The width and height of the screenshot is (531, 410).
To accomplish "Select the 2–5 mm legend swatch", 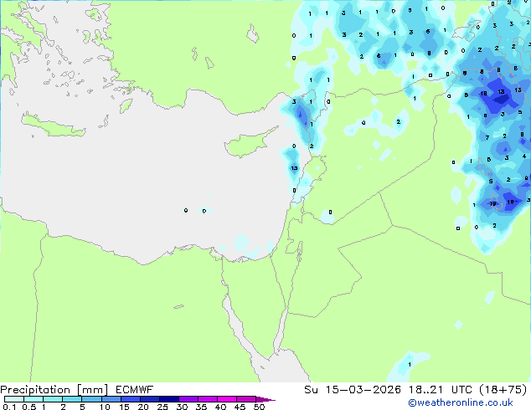I will 72,399.
